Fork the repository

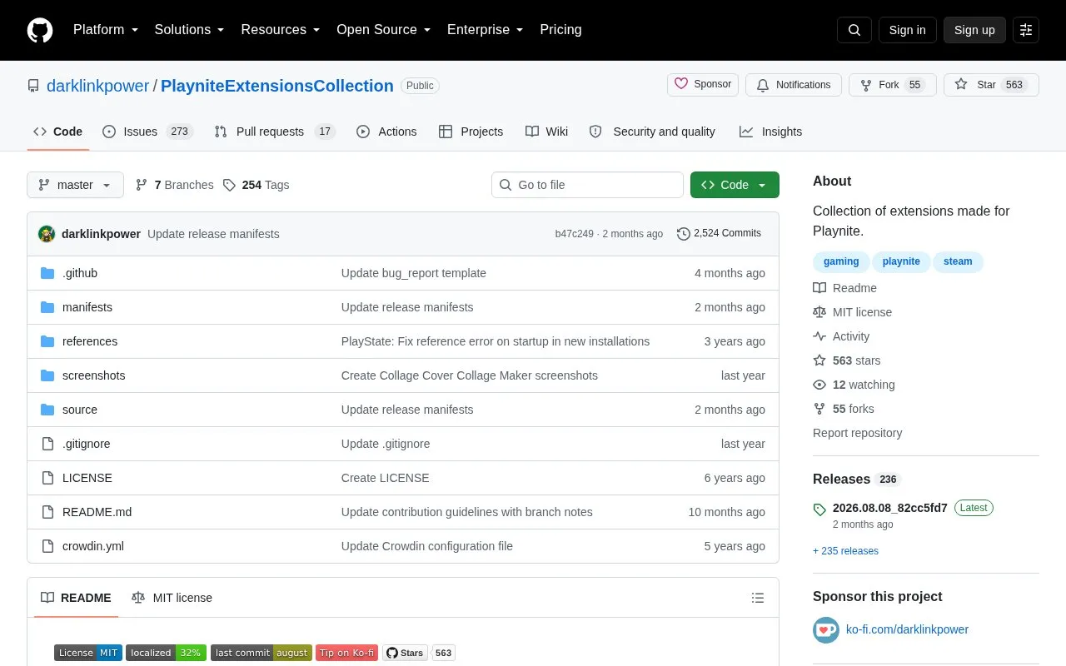[x=893, y=85]
